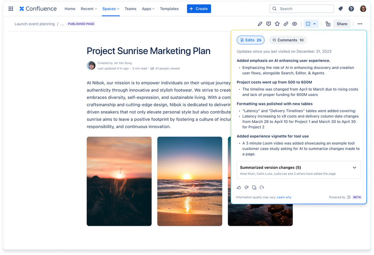
Task: Click 'Project costs went up from 500 to 600M'
Action: [x=274, y=82]
